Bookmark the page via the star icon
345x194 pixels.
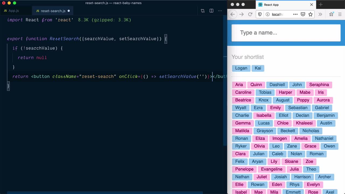(310, 14)
